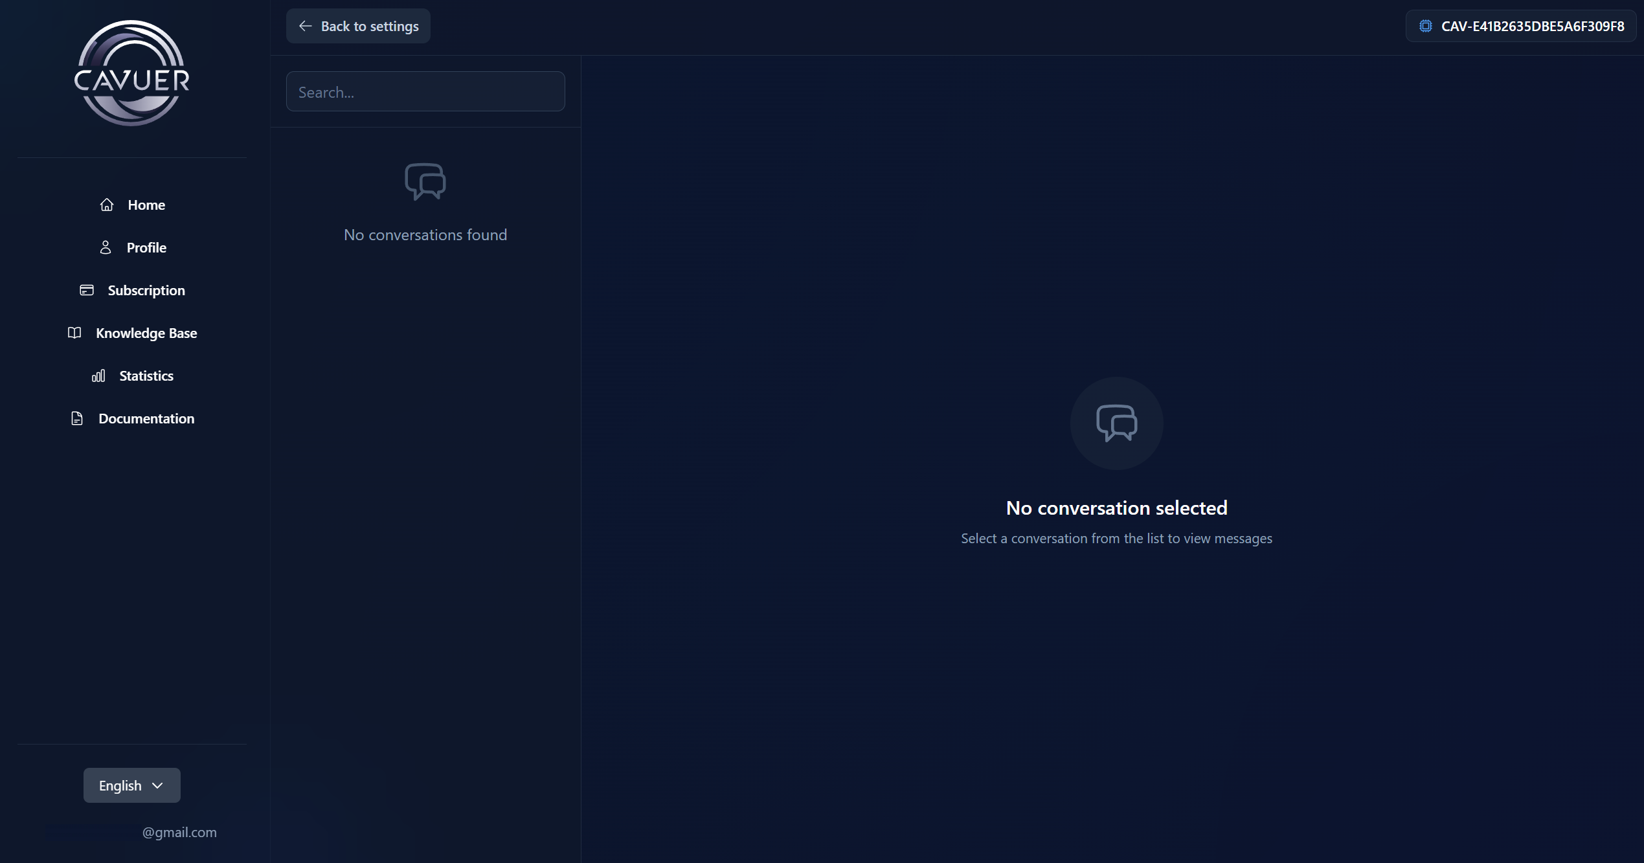Click the Statistics bar chart icon
This screenshot has width=1644, height=863.
point(98,375)
